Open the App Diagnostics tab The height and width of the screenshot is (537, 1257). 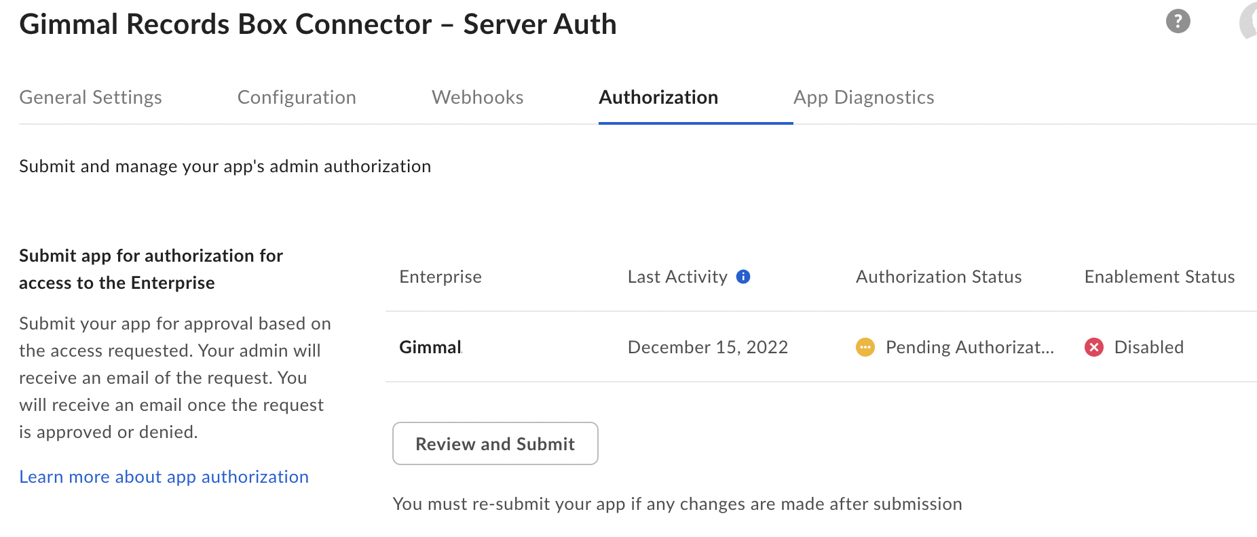[x=863, y=98]
